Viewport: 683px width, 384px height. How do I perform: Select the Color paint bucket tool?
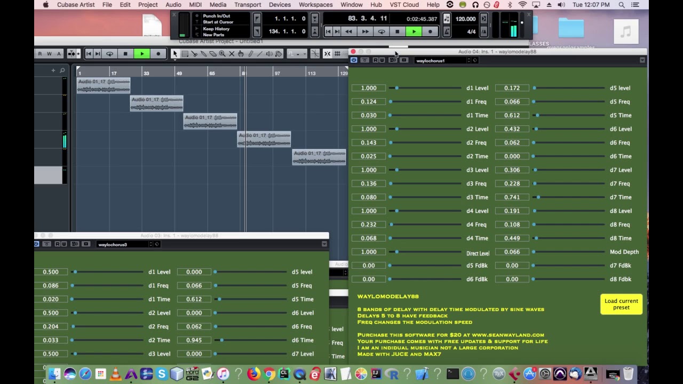279,54
